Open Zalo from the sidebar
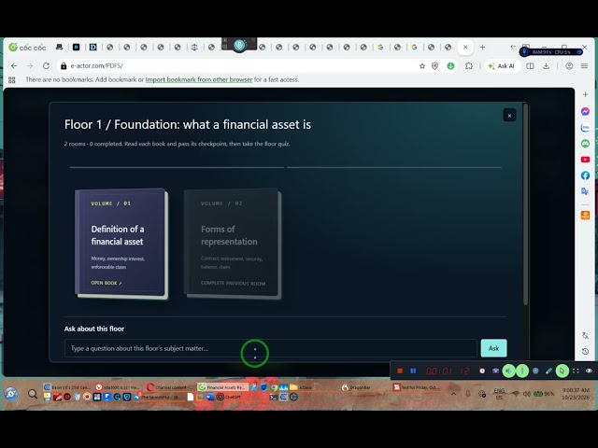This screenshot has width=598, height=448. tap(586, 127)
